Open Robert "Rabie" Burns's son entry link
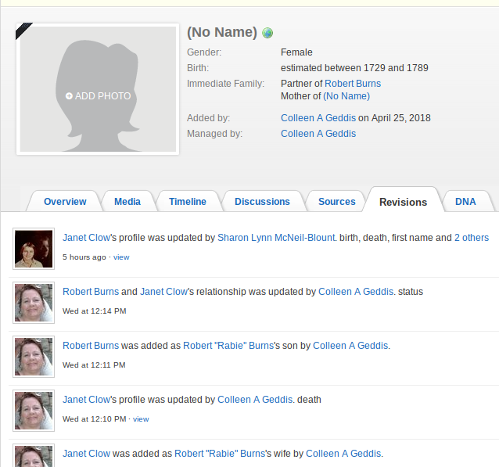Screen dimensions: 499x467 221,346
